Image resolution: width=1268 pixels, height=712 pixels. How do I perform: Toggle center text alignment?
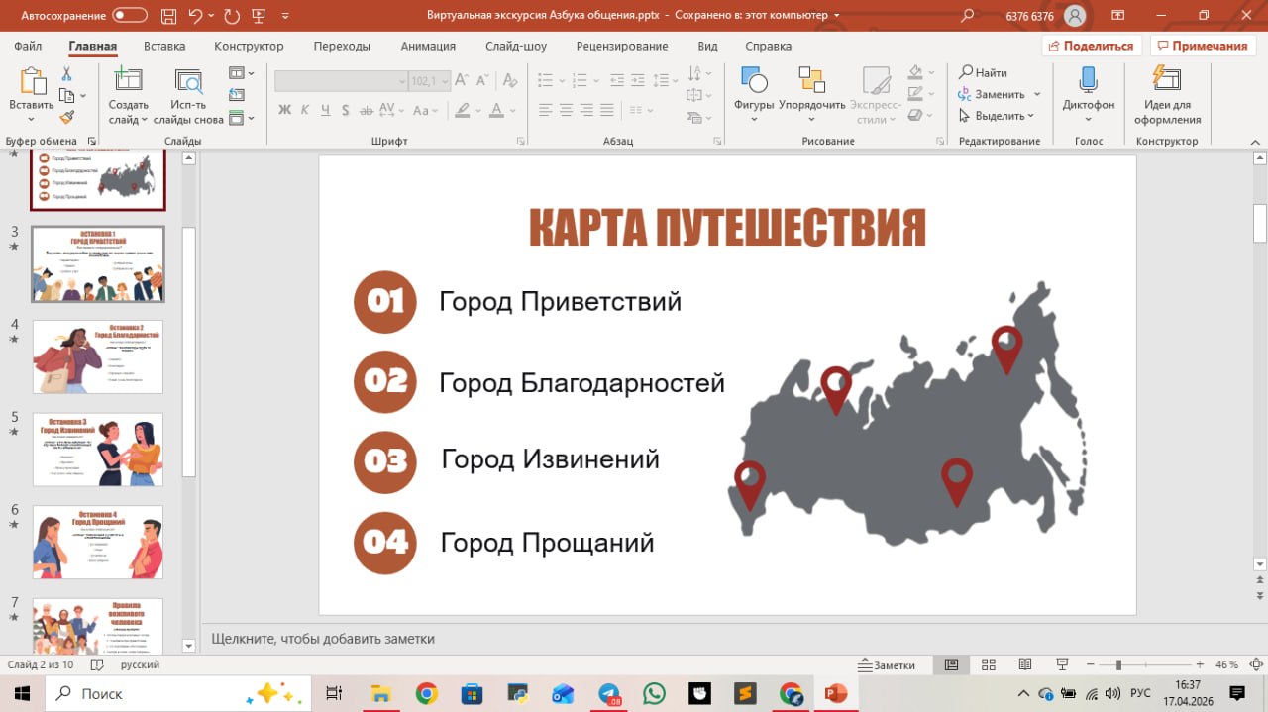(x=566, y=110)
